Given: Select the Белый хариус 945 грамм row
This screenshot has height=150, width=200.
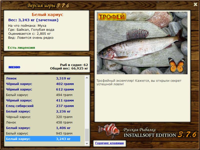Looking at the screenshot, I should click(x=43, y=133).
